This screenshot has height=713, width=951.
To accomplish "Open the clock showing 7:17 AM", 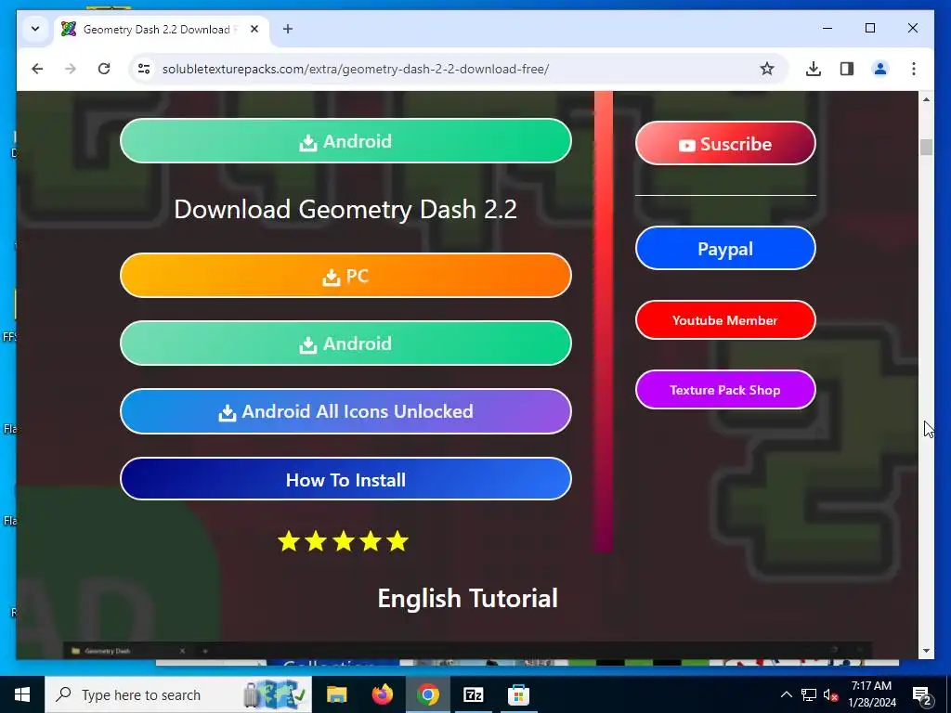I will click(x=871, y=694).
